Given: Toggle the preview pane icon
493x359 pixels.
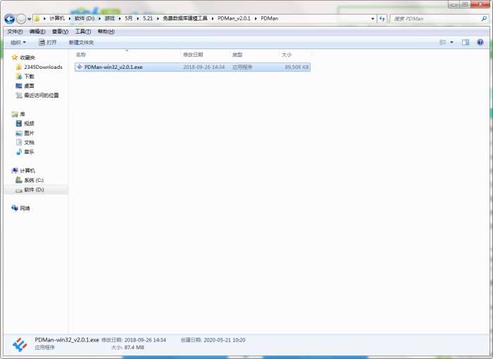Looking at the screenshot, I should [466, 42].
